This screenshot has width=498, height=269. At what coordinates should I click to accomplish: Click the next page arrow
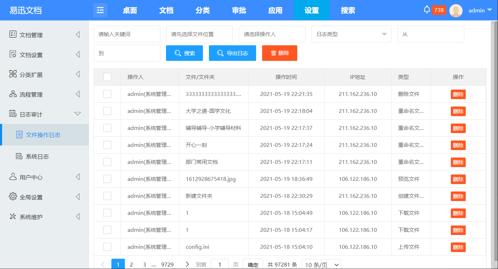click(187, 264)
